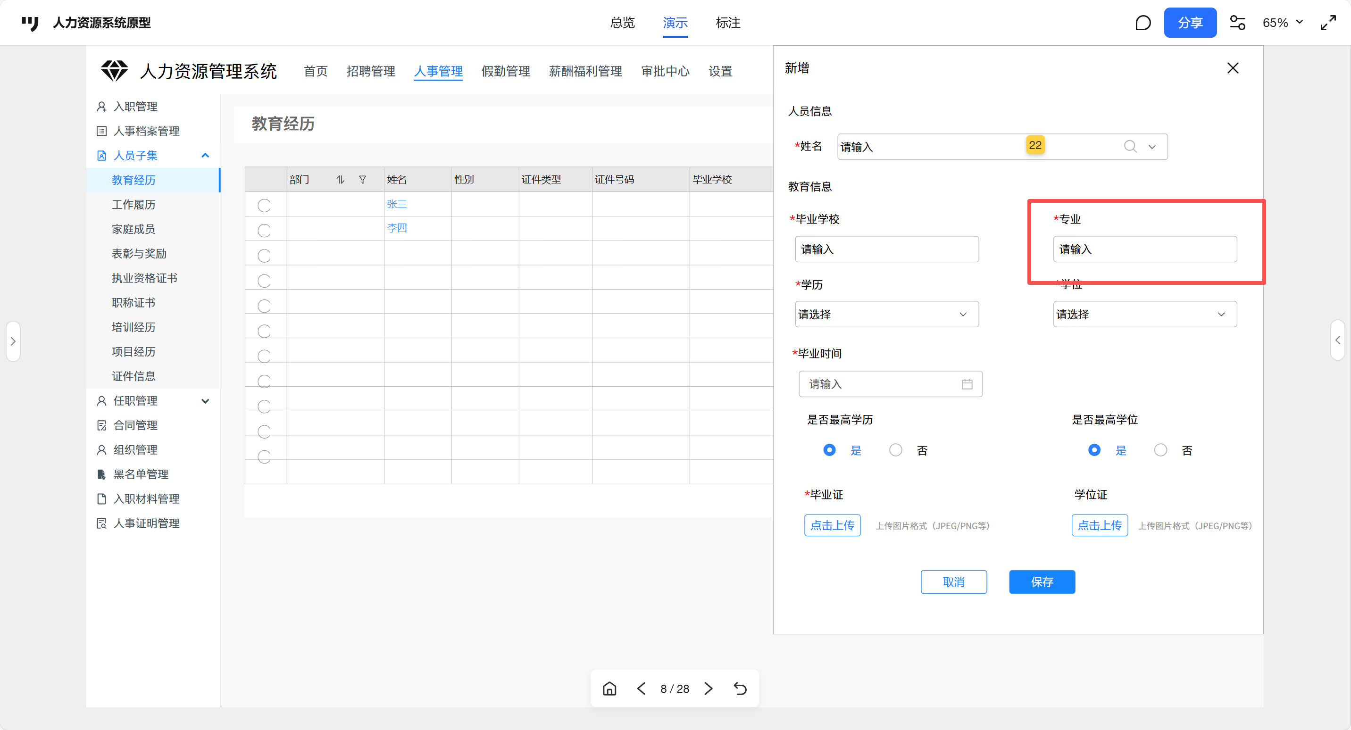Switch to the 标注 tab
Screen dimensions: 1351x730
coord(728,23)
